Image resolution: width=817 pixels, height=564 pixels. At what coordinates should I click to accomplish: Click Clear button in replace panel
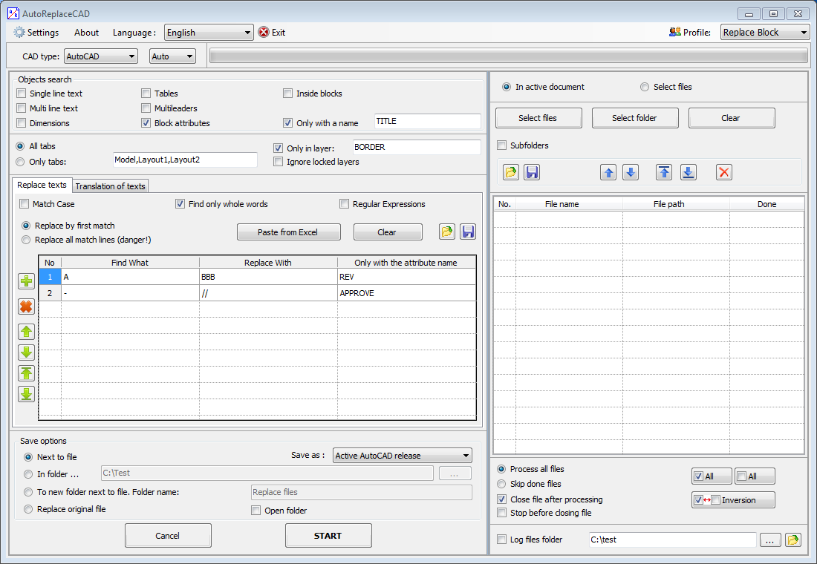388,232
